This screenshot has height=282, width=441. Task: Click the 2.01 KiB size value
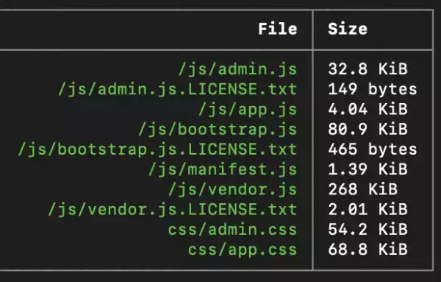pos(368,209)
